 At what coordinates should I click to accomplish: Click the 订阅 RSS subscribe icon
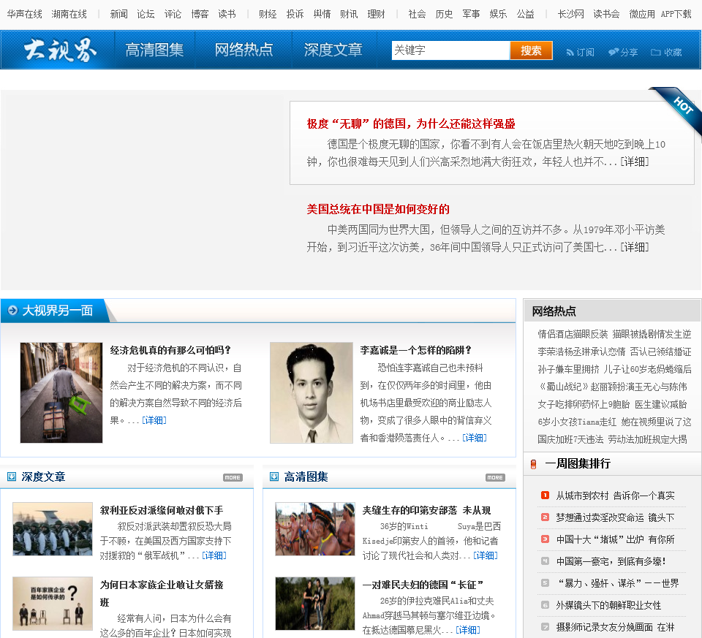pos(570,53)
